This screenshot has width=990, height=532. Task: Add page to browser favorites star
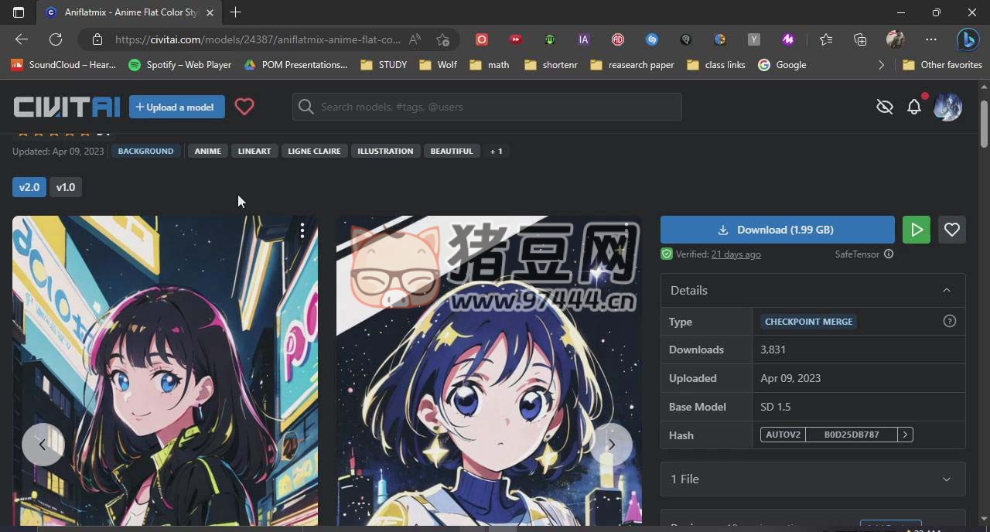pos(442,39)
